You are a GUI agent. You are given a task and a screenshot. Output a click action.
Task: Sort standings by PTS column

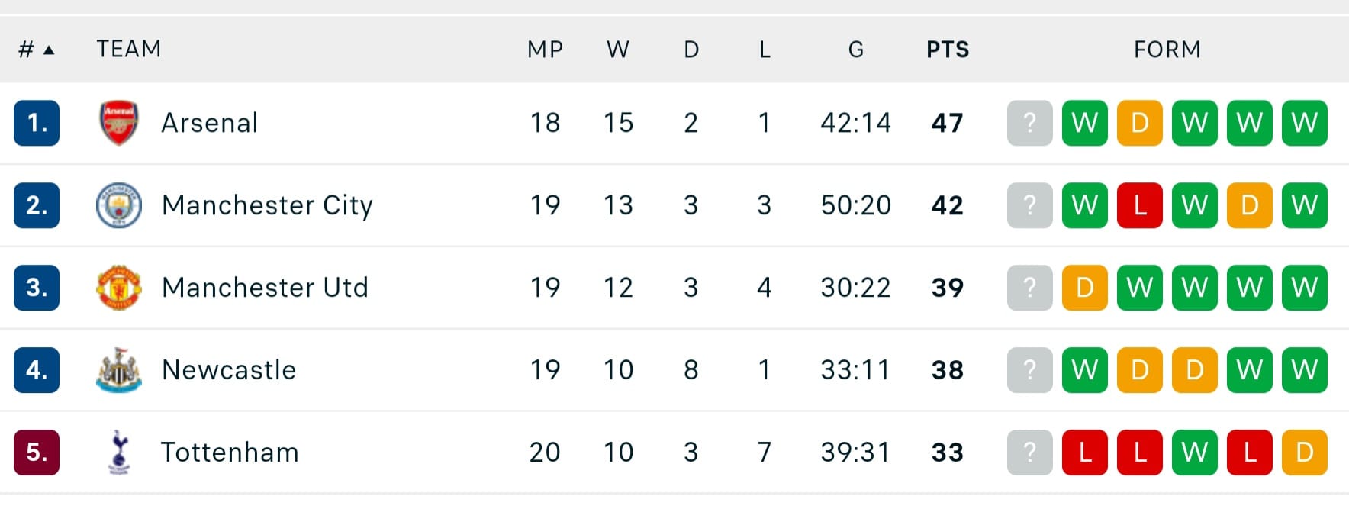[x=948, y=50]
